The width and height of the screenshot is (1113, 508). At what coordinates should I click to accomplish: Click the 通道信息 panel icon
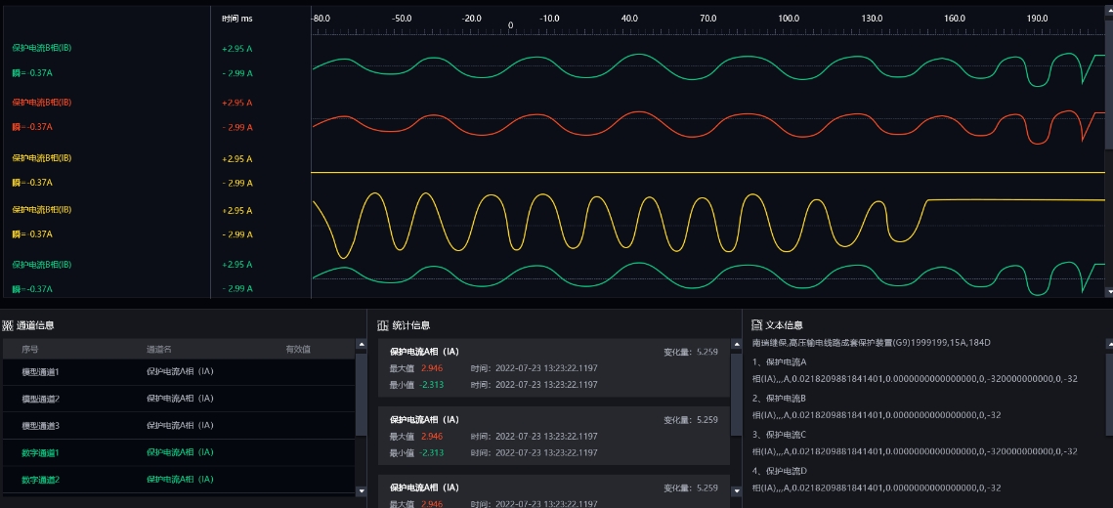pyautogui.click(x=8, y=325)
